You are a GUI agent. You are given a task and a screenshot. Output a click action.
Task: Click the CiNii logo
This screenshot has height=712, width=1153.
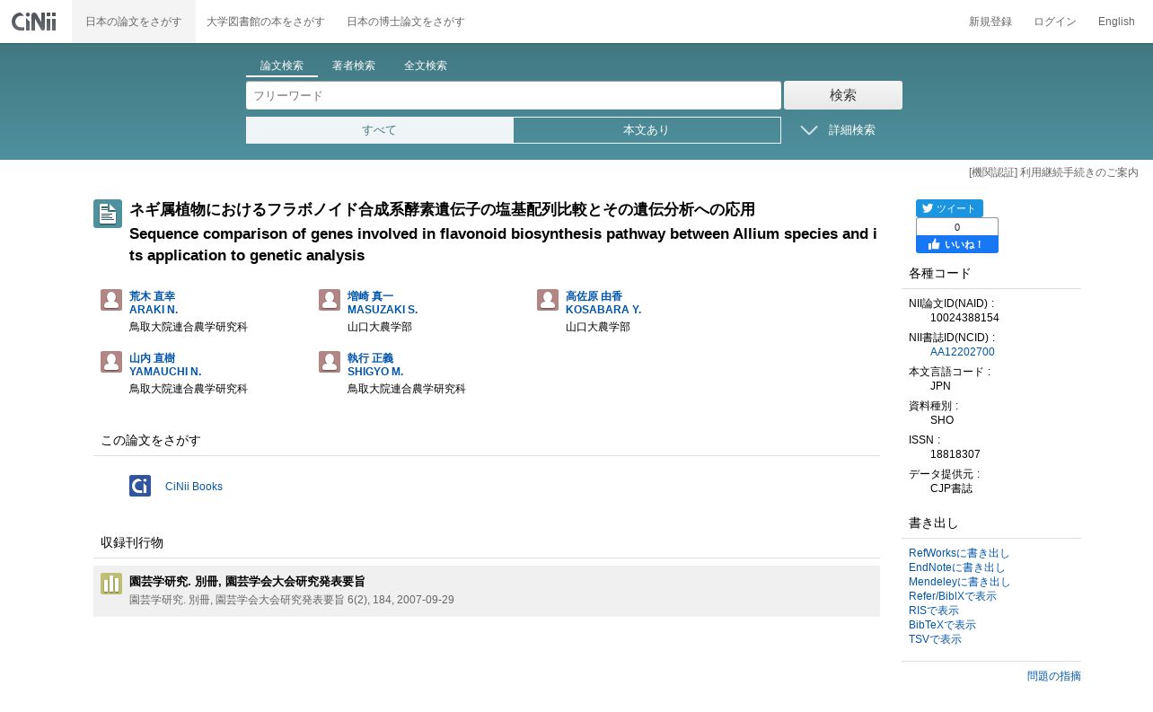[34, 22]
